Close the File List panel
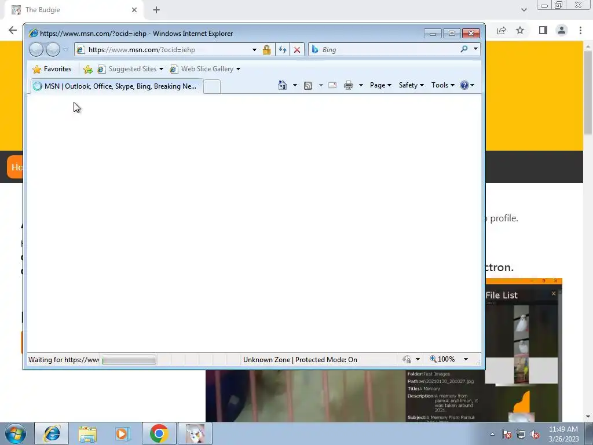The height and width of the screenshot is (445, 593). pos(554,294)
